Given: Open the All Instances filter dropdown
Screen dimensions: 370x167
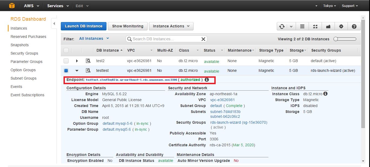Looking at the screenshot, I should pyautogui.click(x=94, y=38).
